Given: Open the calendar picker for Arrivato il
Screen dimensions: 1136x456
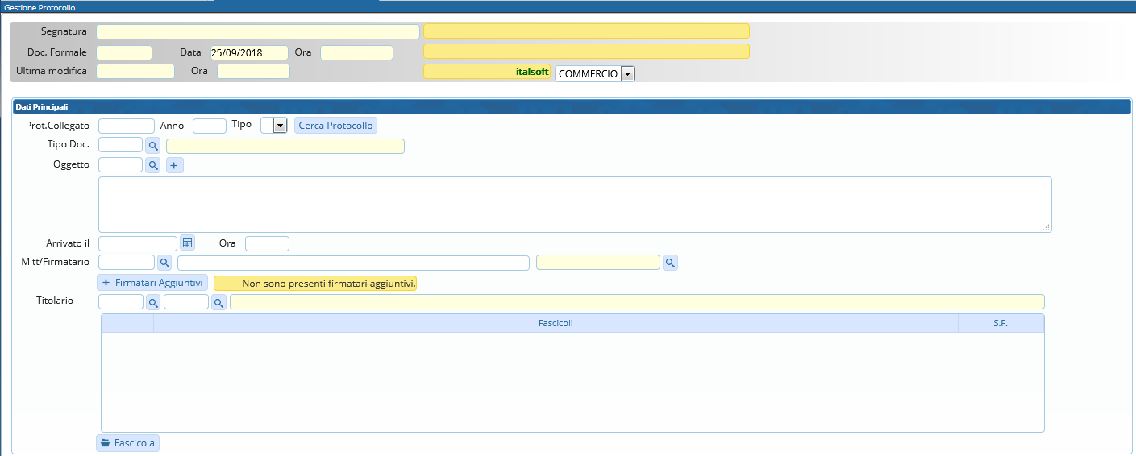Looking at the screenshot, I should (187, 243).
